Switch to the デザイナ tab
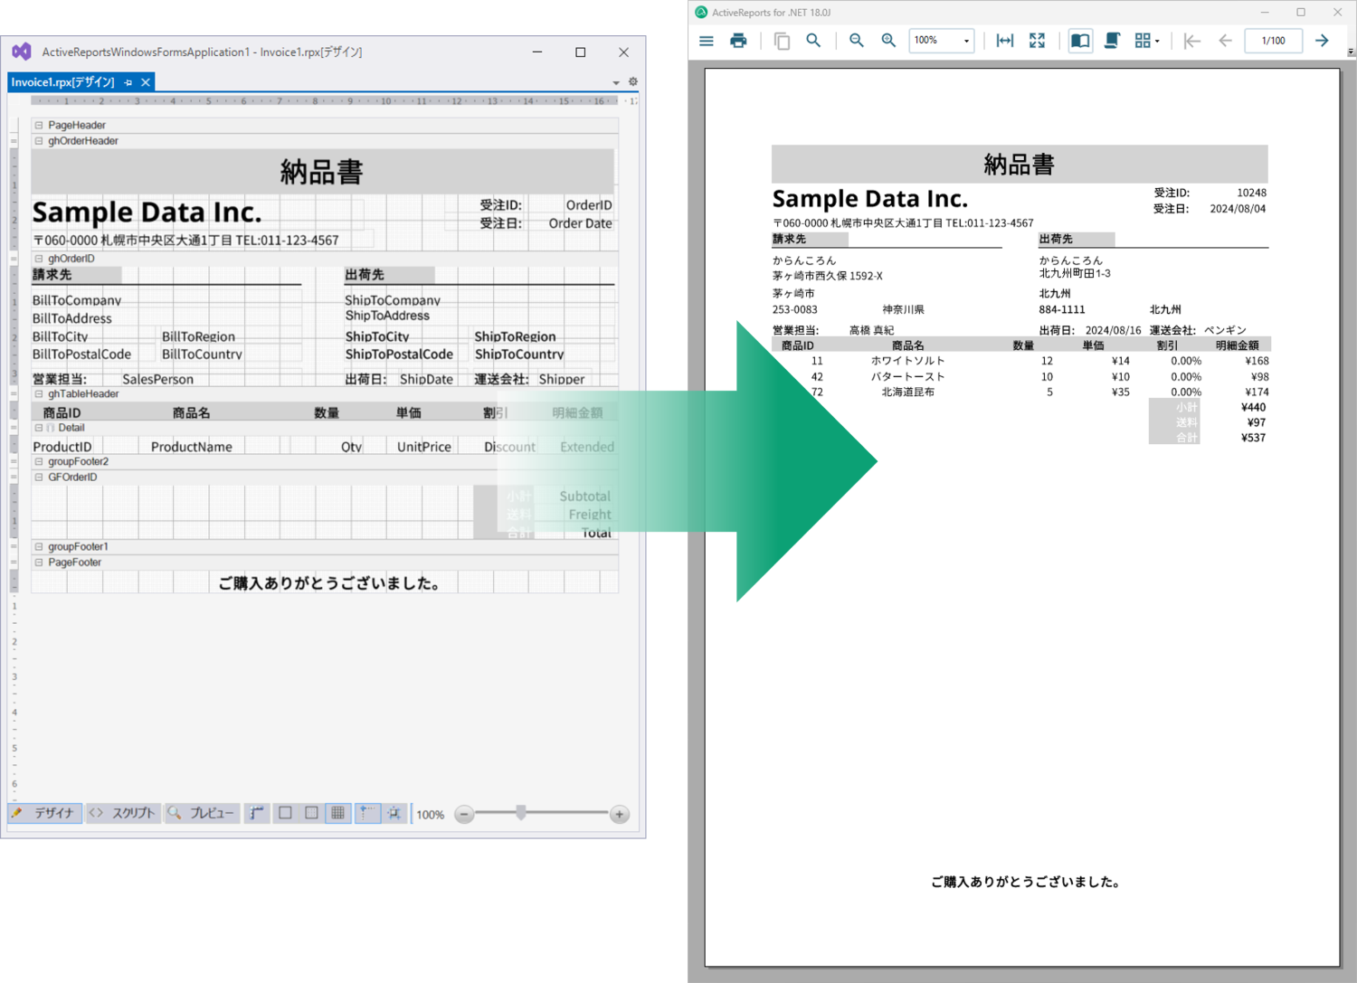This screenshot has height=983, width=1357. [x=45, y=813]
